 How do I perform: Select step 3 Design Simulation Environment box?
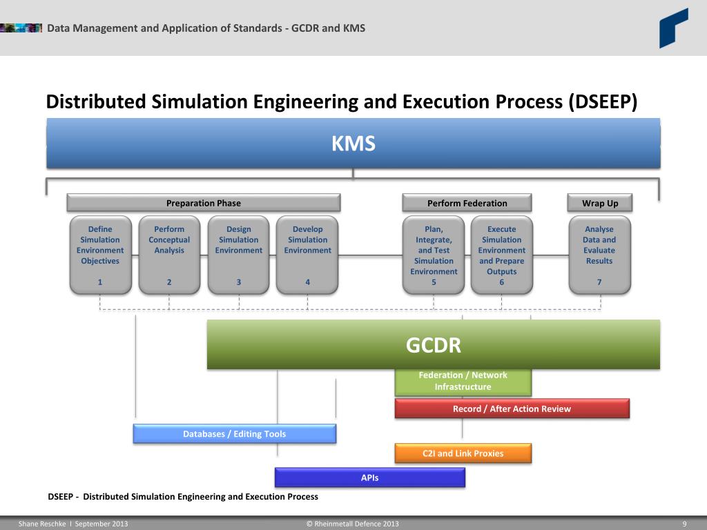click(x=238, y=255)
